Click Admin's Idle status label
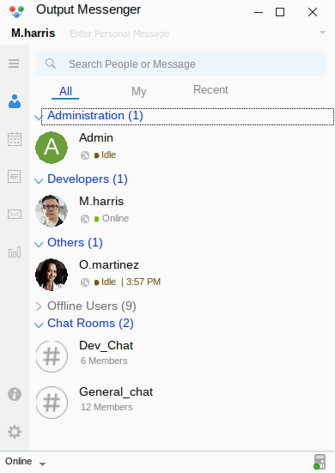The width and height of the screenshot is (335, 473). point(108,155)
